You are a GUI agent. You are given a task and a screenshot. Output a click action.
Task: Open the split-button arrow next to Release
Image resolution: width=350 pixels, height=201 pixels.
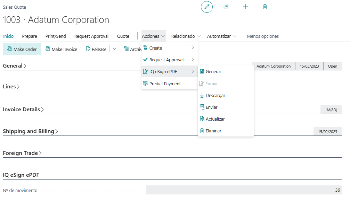114,49
